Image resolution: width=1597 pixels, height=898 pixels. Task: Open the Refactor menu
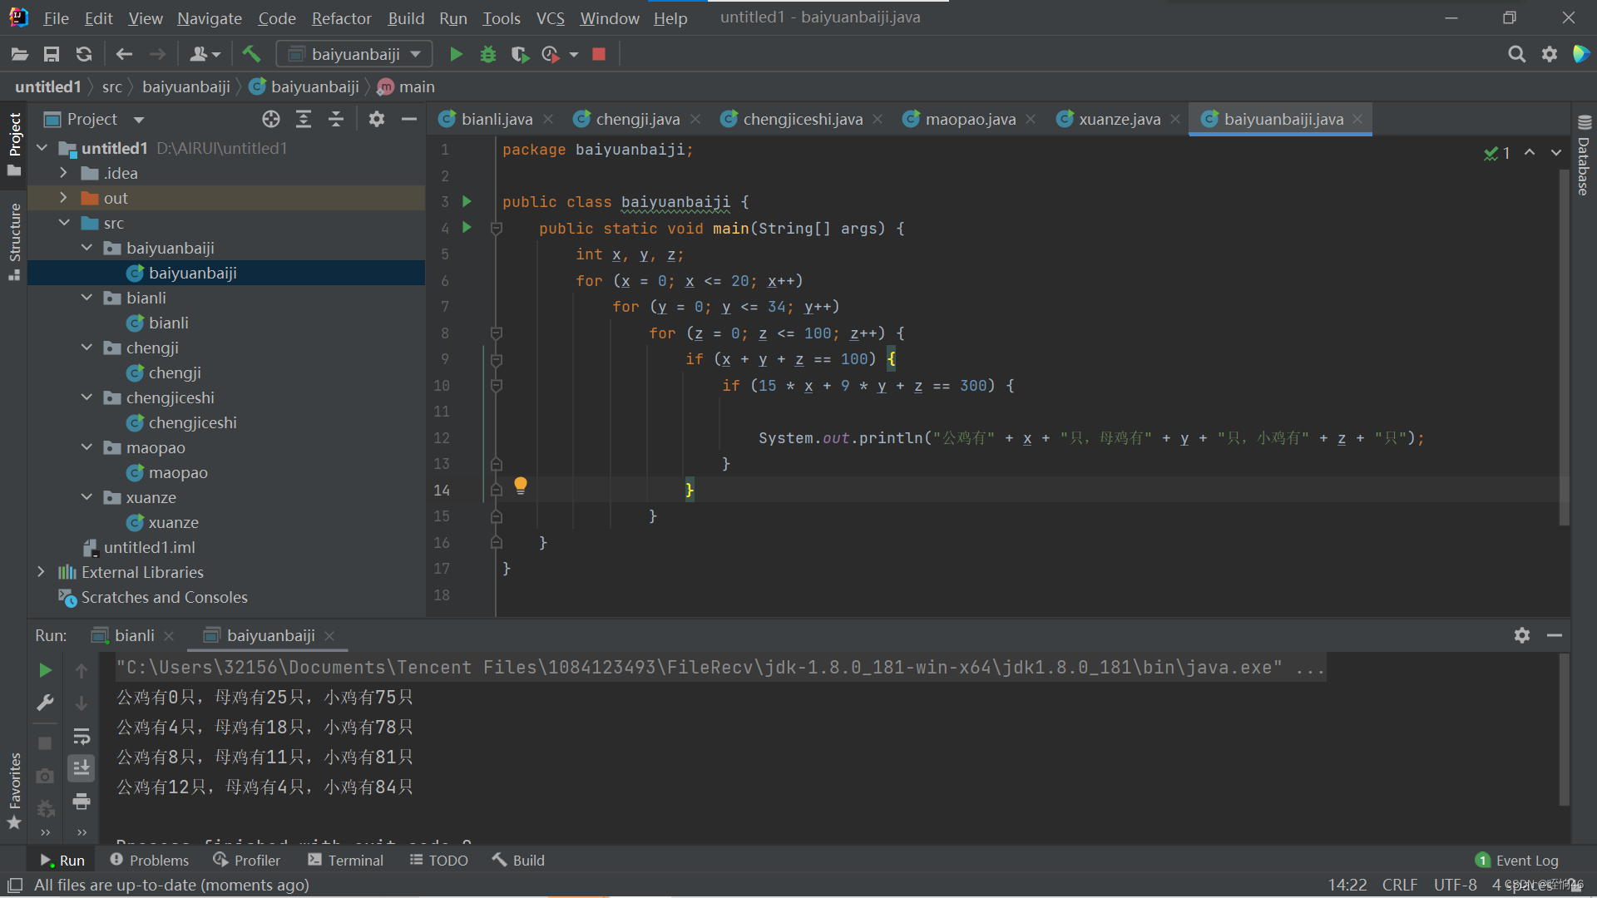pos(341,18)
